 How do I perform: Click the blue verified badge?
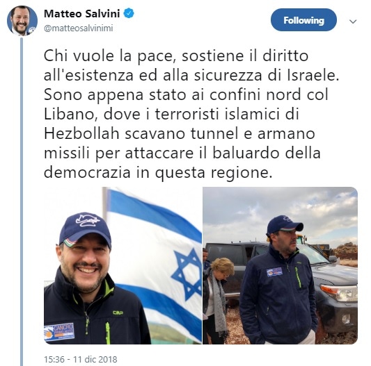click(129, 13)
